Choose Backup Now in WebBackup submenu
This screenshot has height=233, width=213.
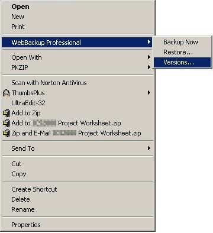pyautogui.click(x=182, y=42)
